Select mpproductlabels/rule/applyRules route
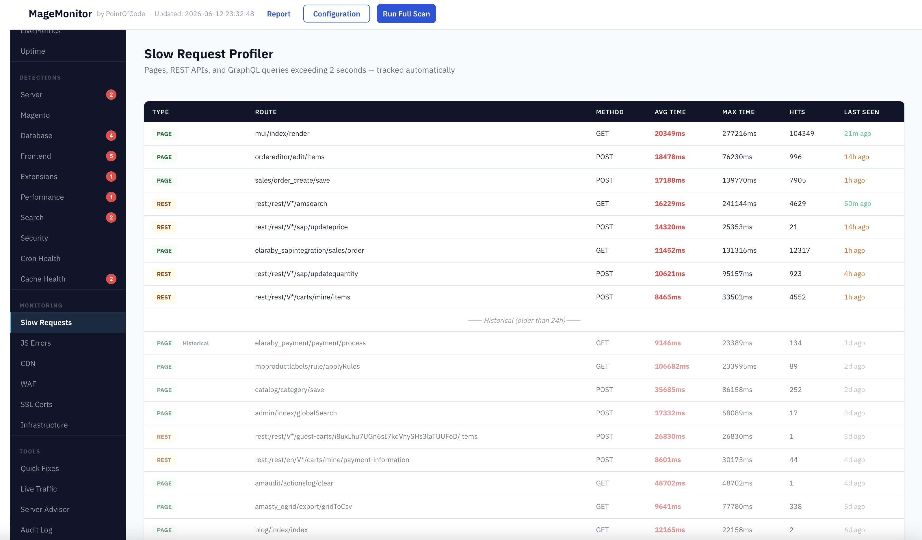The height and width of the screenshot is (540, 922). point(307,366)
